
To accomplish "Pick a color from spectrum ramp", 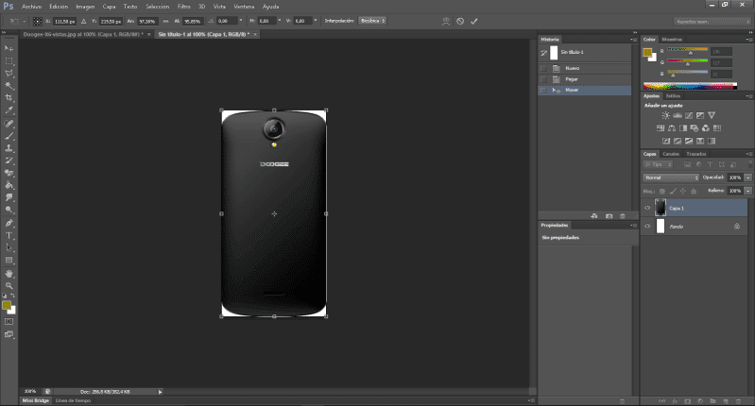I will tap(690, 87).
